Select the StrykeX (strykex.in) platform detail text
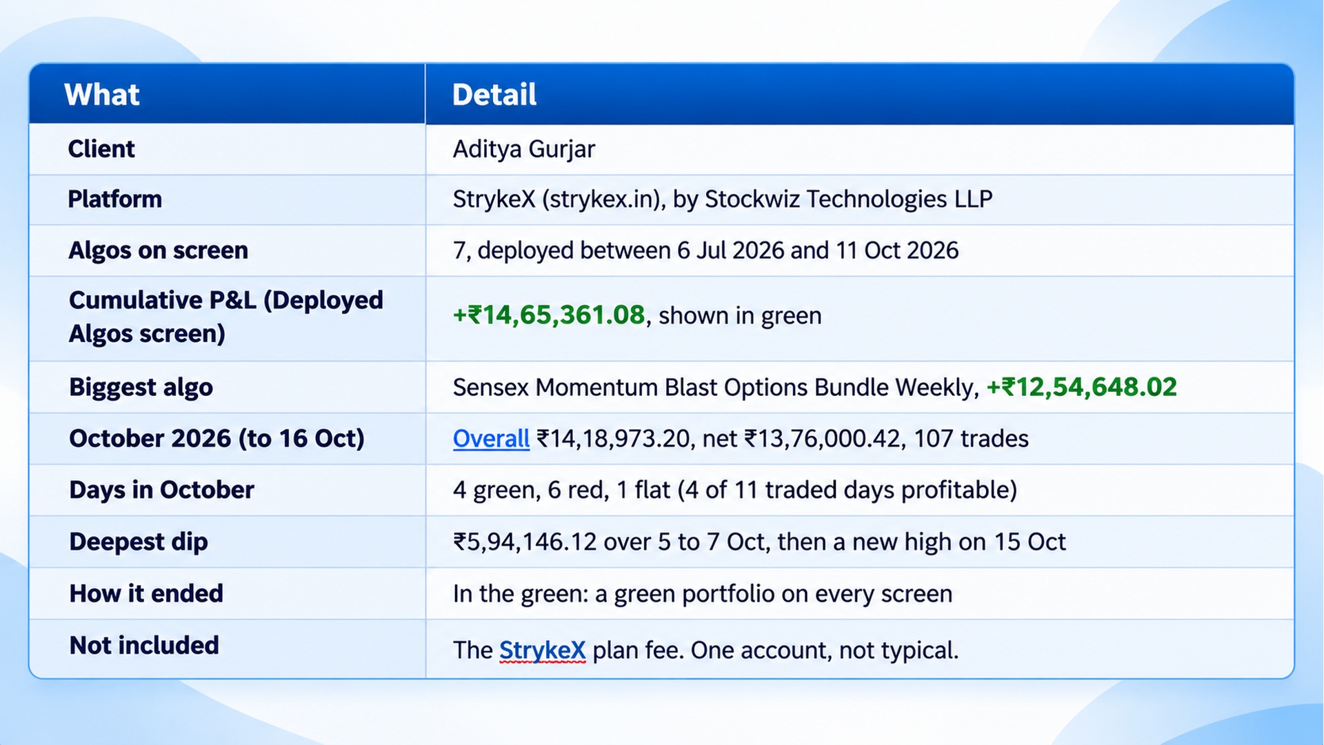This screenshot has width=1324, height=745. [723, 199]
